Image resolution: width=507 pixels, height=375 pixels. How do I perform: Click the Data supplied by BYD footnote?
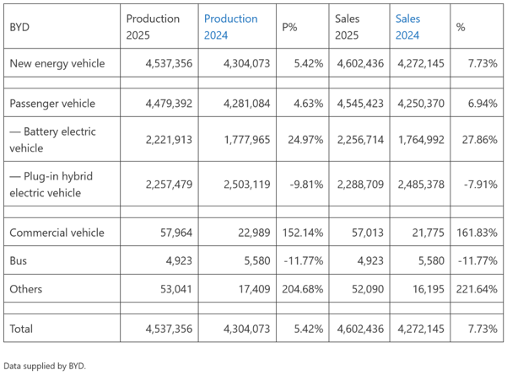pyautogui.click(x=45, y=366)
